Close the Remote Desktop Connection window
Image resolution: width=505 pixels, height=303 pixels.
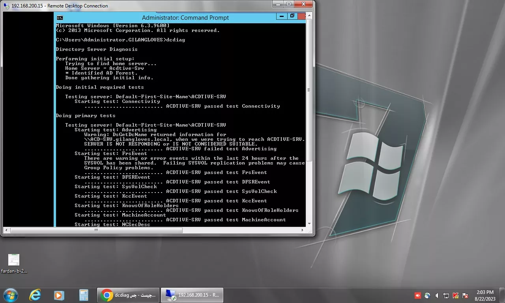[303, 4]
